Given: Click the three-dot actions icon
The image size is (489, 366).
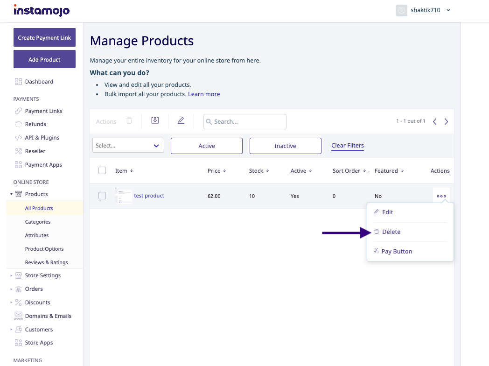Looking at the screenshot, I should 441,196.
